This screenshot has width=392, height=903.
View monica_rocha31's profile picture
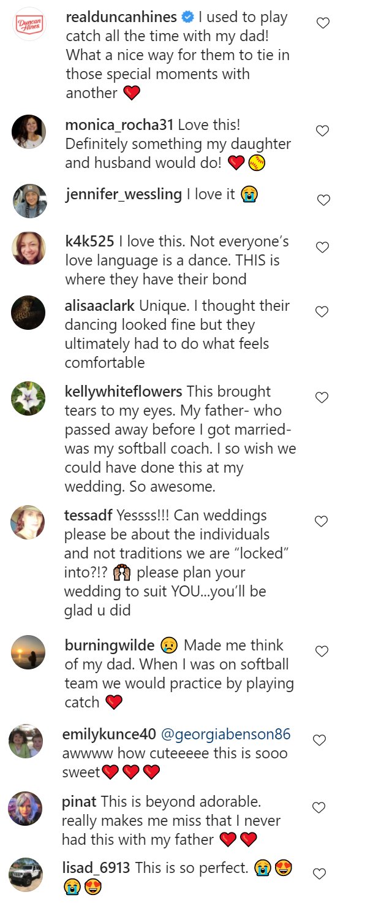[x=29, y=132]
